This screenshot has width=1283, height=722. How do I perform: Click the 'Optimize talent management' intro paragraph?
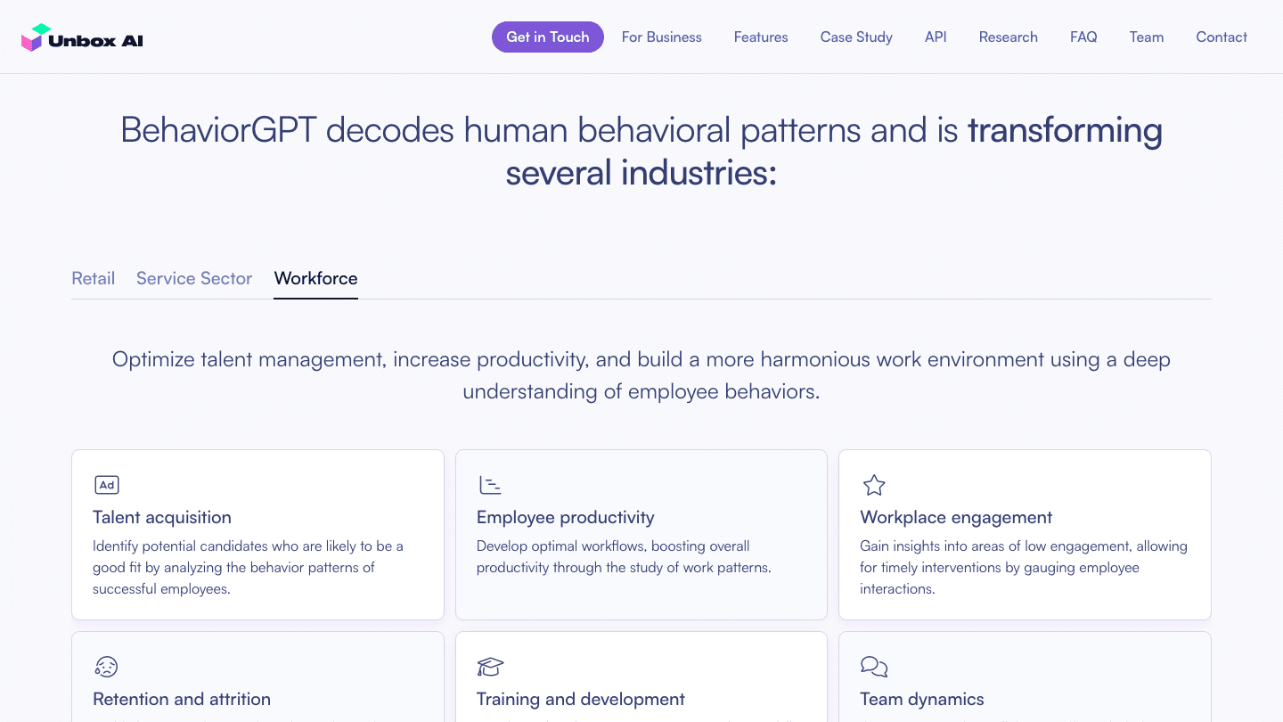coord(641,375)
